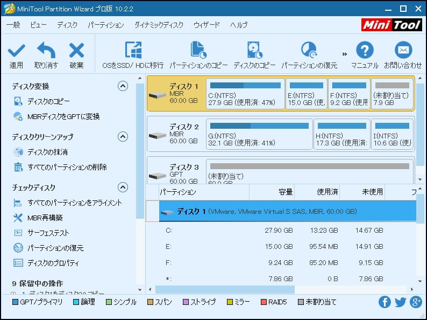Click the お問い合わせ mail icon
Viewport: 427px width, 320px height.
coord(403,50)
